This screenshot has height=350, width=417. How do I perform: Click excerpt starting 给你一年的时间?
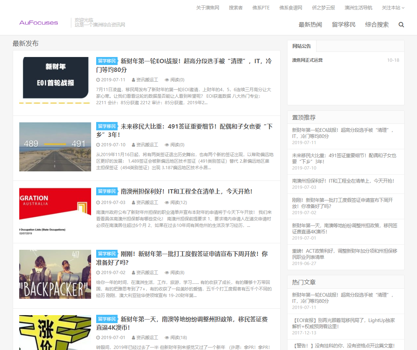[x=184, y=289]
